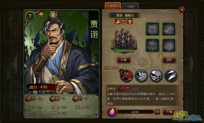Image resolution: width=204 pixels, height=123 pixels.
Task: Click the plus icon beside 0/30 bar
Action: (157, 112)
